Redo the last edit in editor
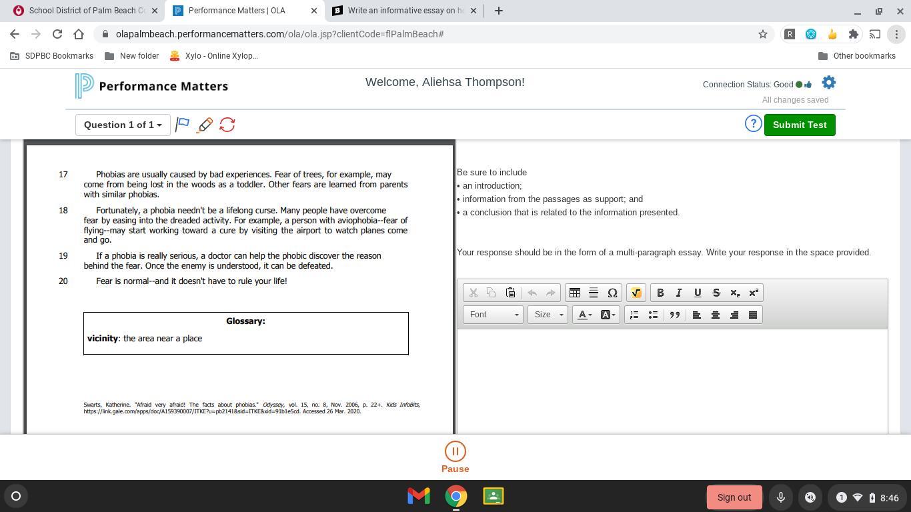 coord(550,293)
